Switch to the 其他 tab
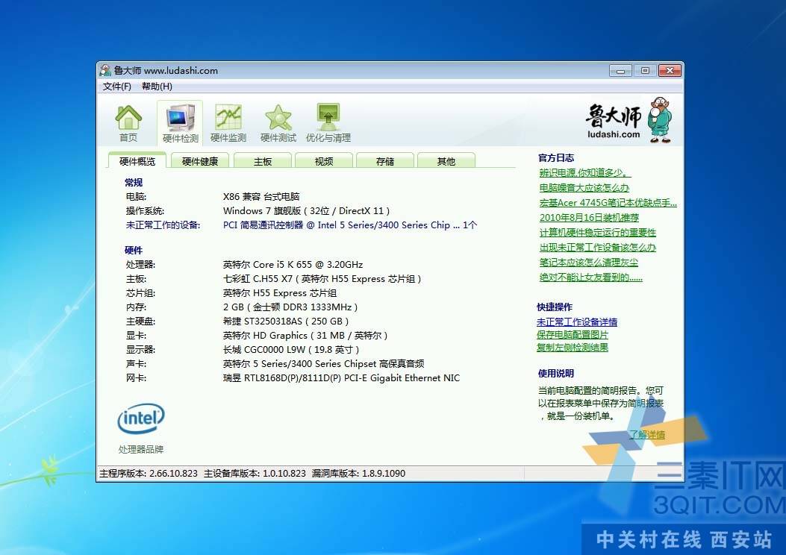786x555 pixels. click(446, 161)
